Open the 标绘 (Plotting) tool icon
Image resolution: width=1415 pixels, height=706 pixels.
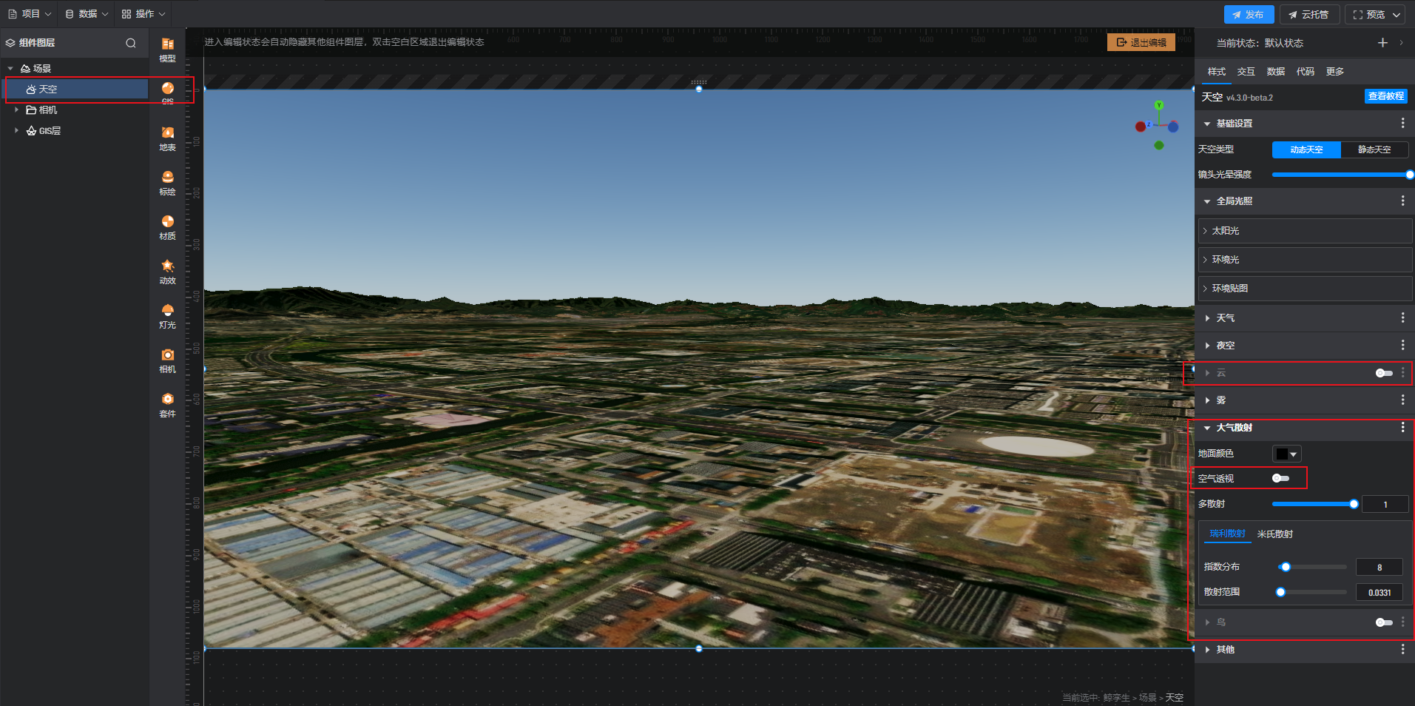[x=168, y=182]
